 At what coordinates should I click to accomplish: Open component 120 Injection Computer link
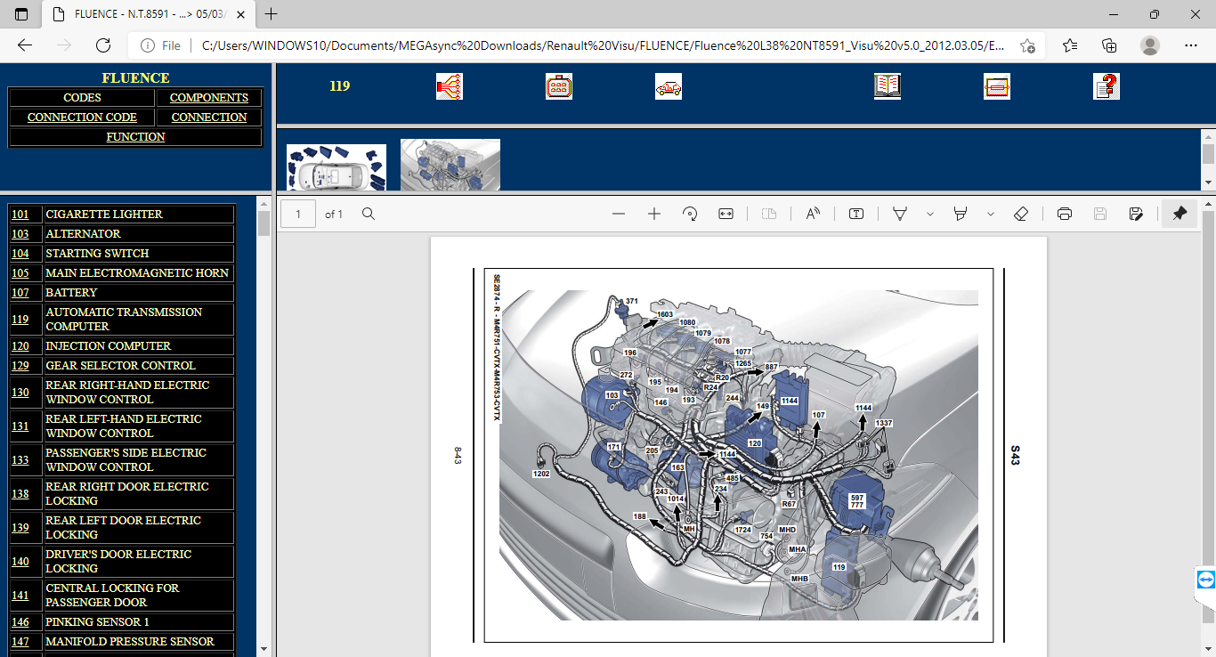[20, 346]
